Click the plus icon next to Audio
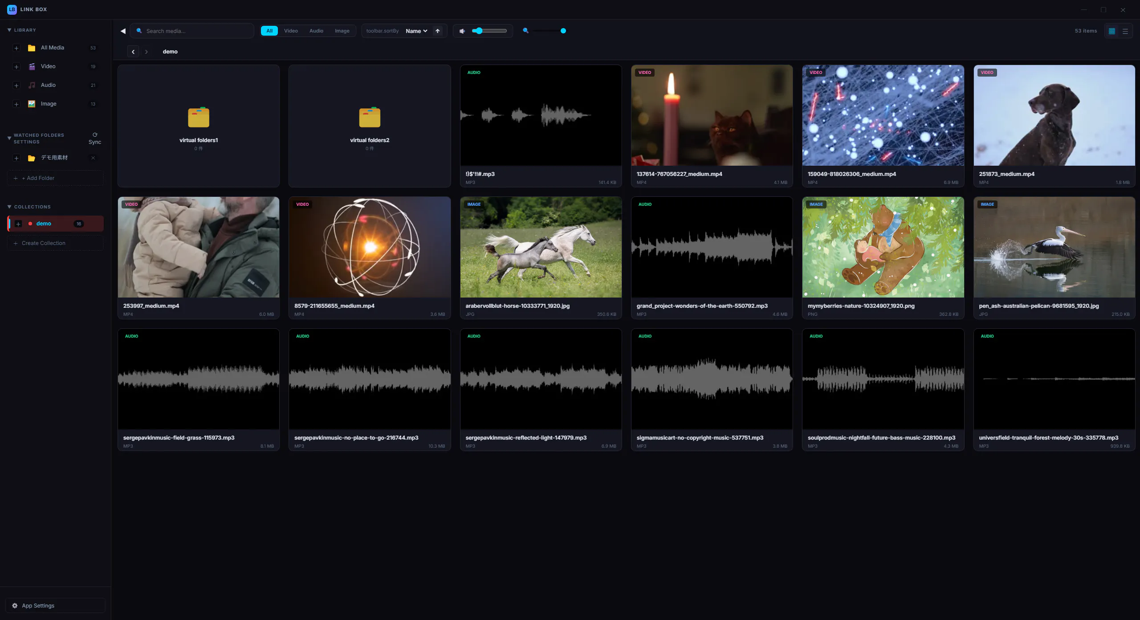This screenshot has height=620, width=1140. pyautogui.click(x=16, y=86)
